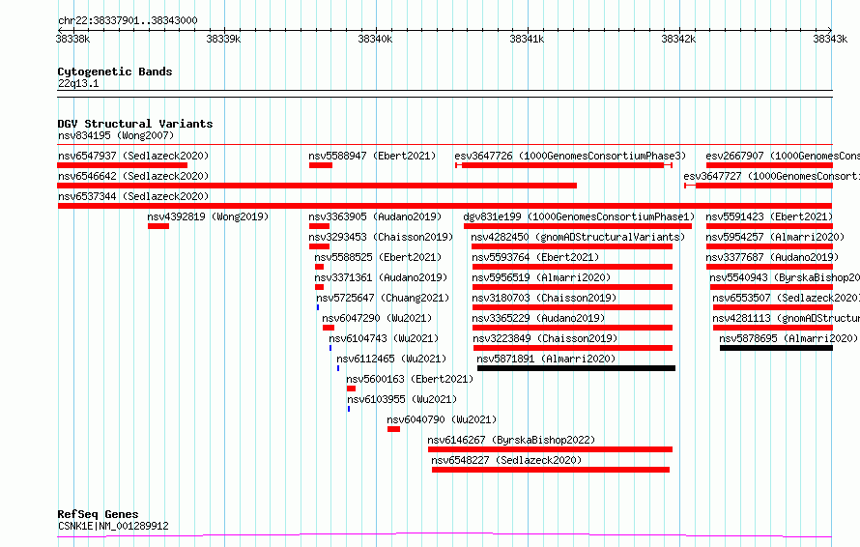The image size is (860, 547).
Task: Open nsv4282450 gnomADStructuralVariants entry
Action: (578, 237)
